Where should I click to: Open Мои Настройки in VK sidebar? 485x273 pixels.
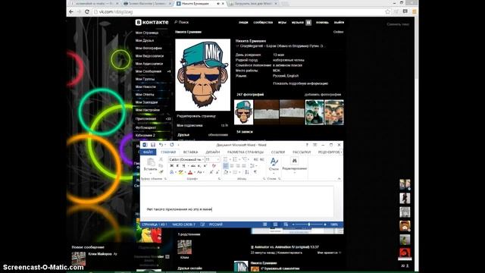click(x=148, y=110)
